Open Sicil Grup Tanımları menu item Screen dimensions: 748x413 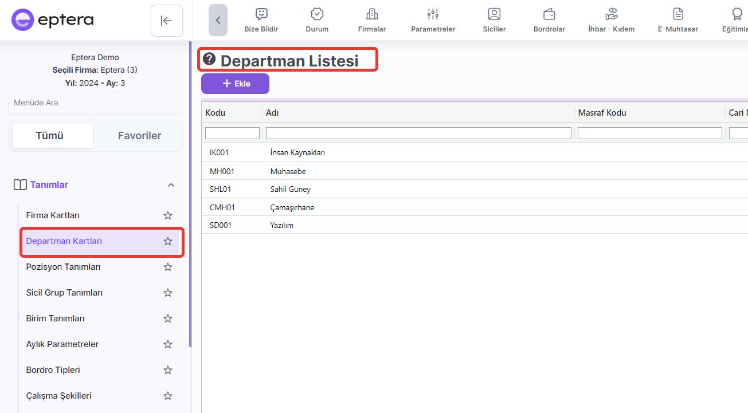64,293
